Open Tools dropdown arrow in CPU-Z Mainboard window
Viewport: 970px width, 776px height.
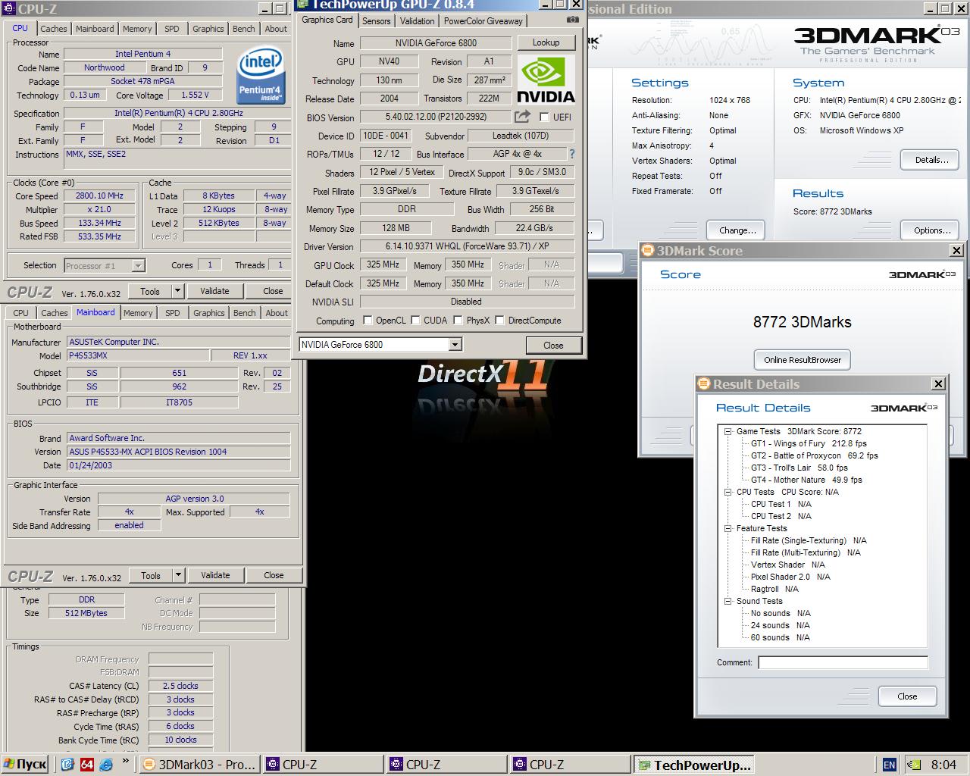[x=178, y=575]
